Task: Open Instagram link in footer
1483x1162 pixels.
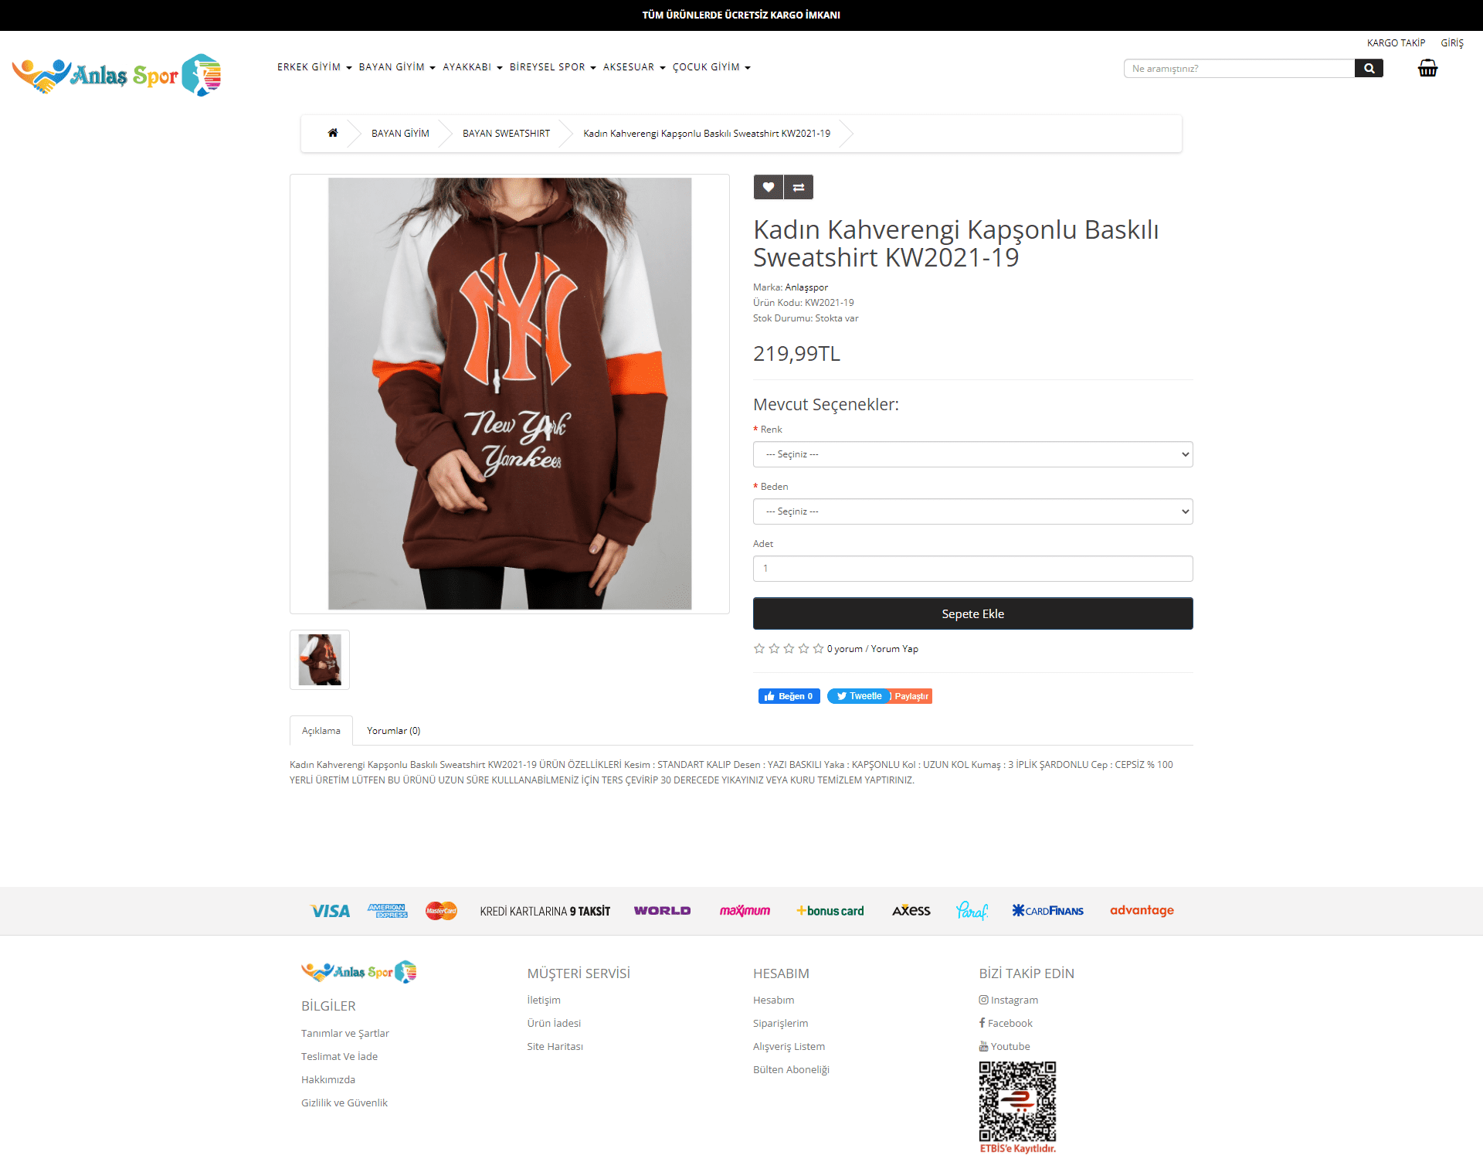Action: coord(1009,1000)
